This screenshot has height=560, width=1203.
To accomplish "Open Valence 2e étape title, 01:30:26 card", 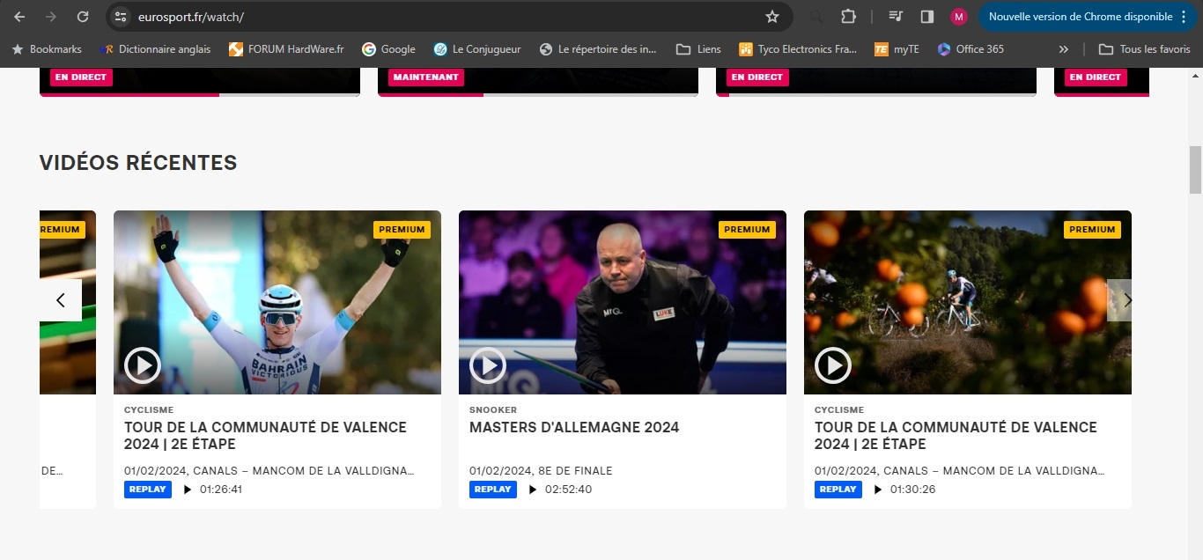I will pos(956,435).
